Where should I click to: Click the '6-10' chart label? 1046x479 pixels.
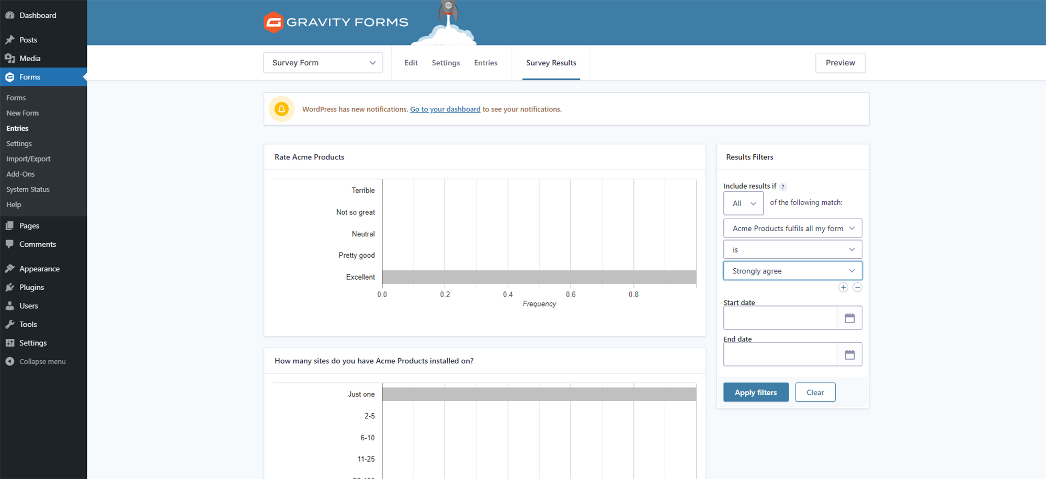[367, 438]
